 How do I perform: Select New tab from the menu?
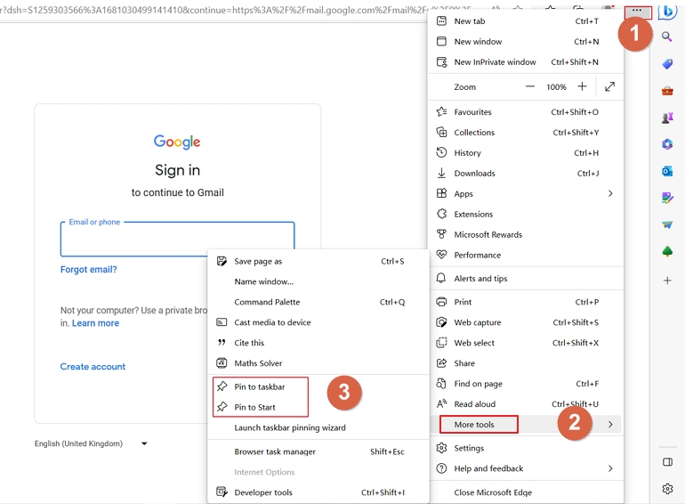tap(526, 21)
